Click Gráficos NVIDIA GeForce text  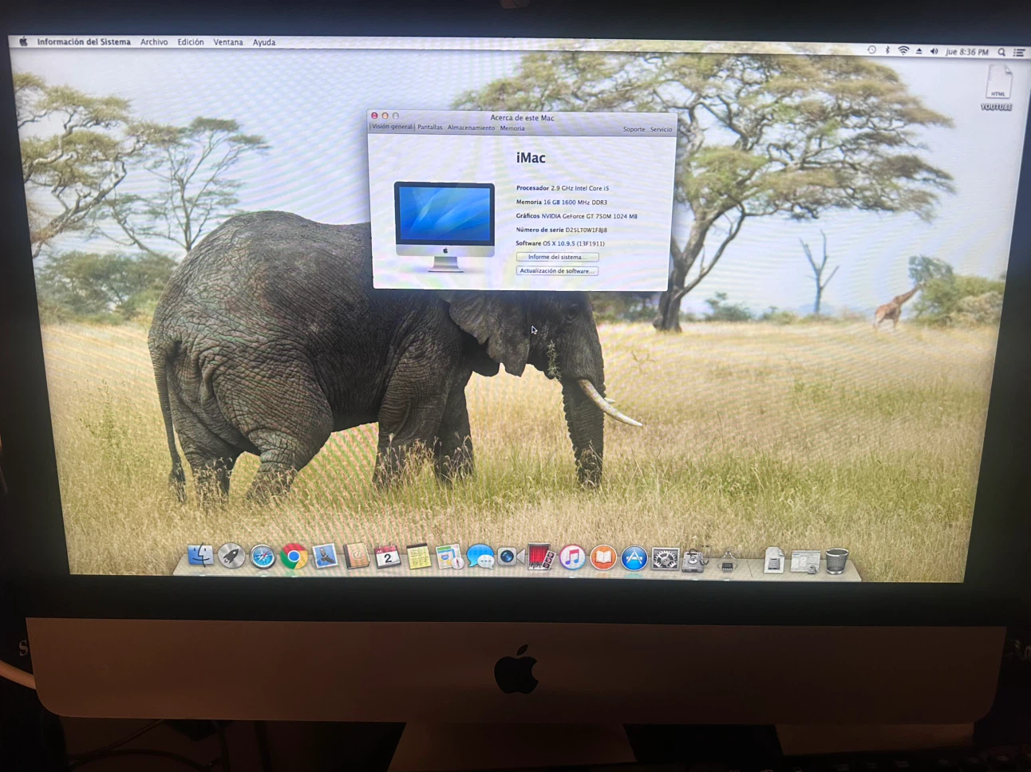(x=577, y=216)
